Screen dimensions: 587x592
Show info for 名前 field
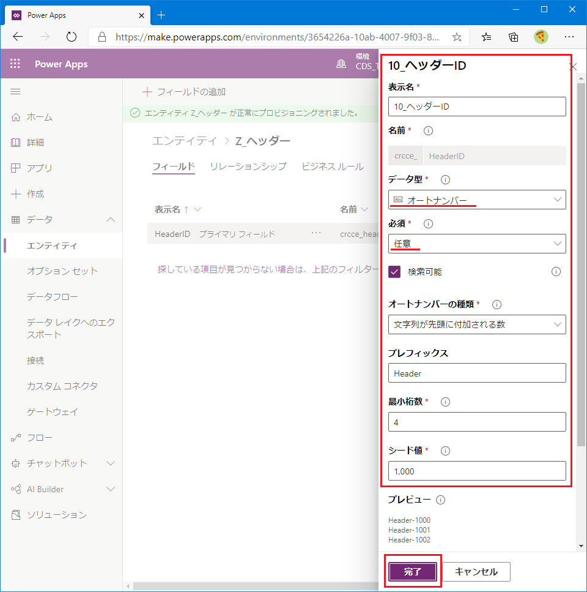(x=428, y=130)
